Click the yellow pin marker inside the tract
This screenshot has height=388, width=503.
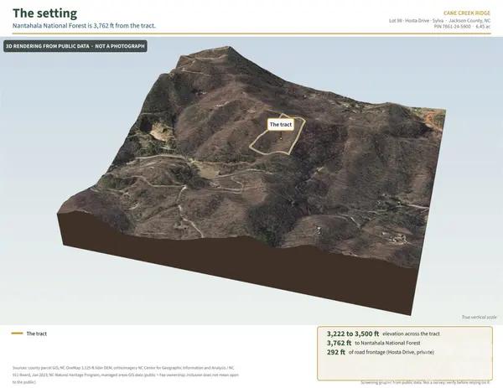click(x=281, y=138)
